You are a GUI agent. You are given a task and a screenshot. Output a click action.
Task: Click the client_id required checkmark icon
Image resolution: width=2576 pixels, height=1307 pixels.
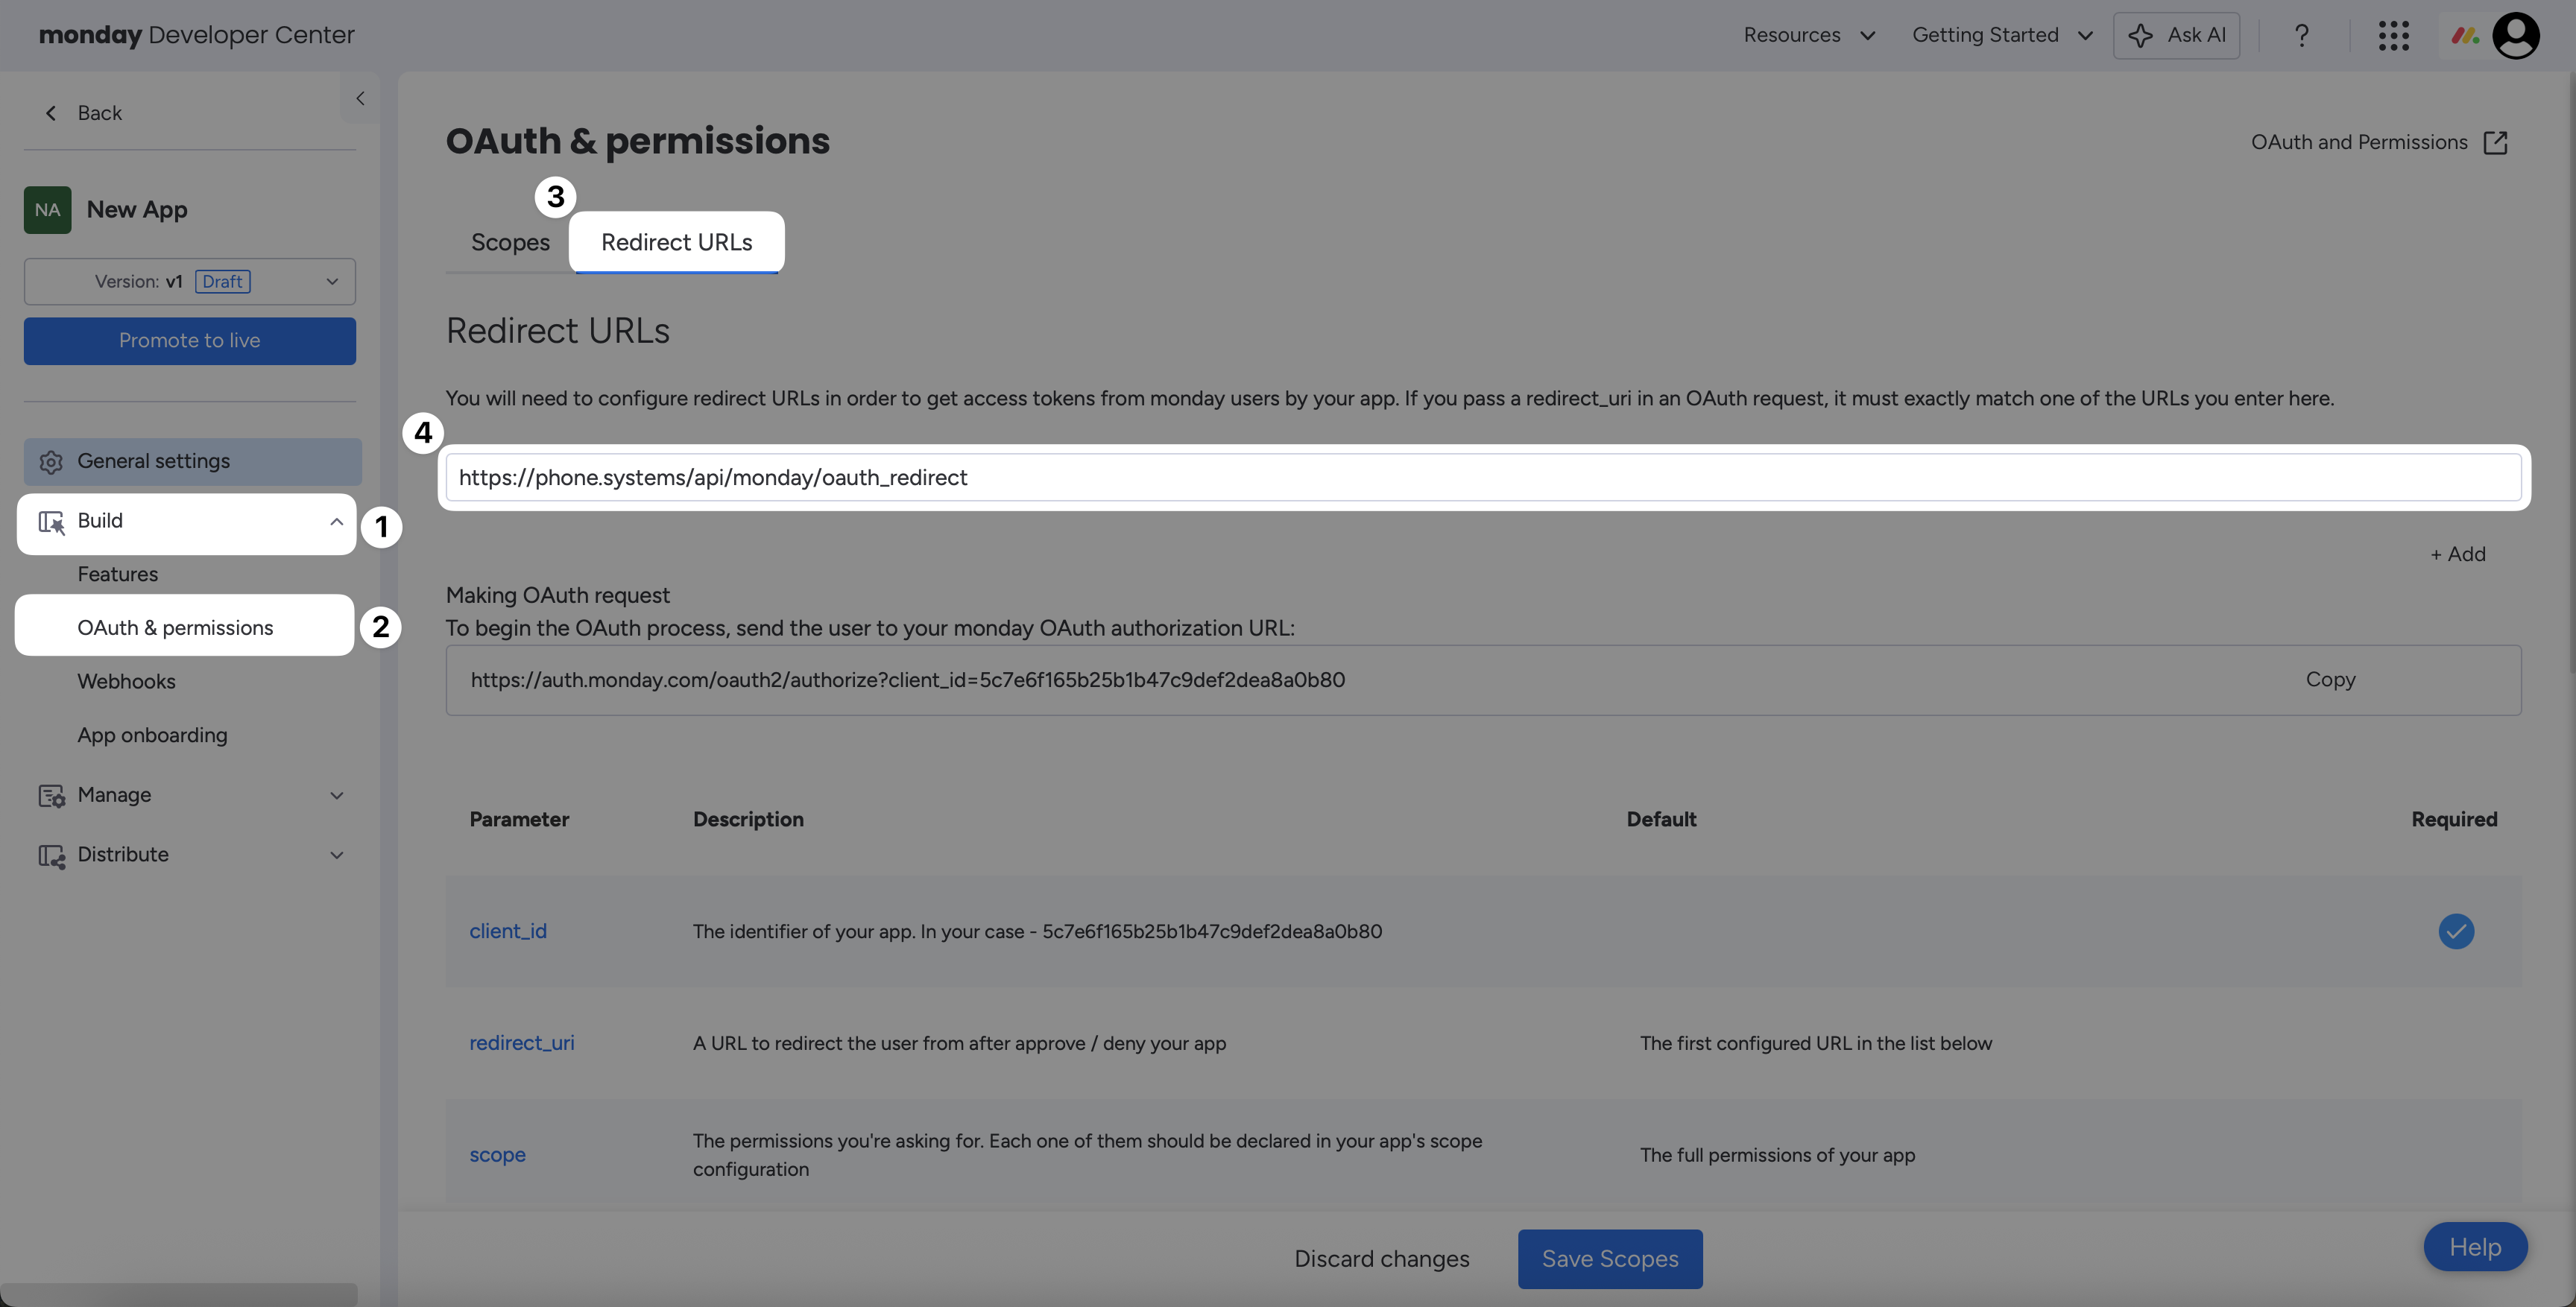(x=2456, y=932)
